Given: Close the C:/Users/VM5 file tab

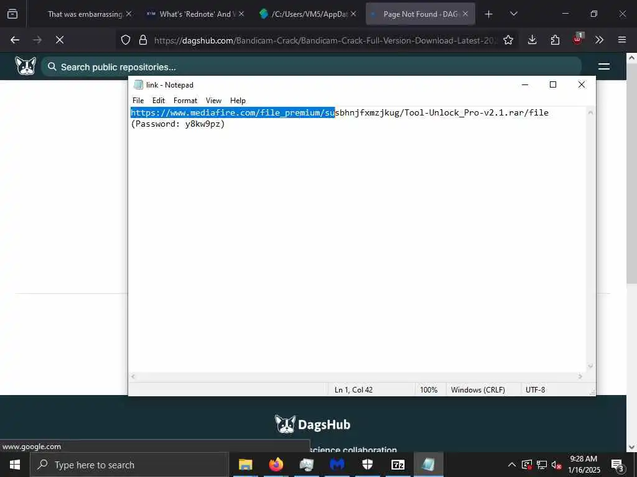Looking at the screenshot, I should pyautogui.click(x=353, y=14).
